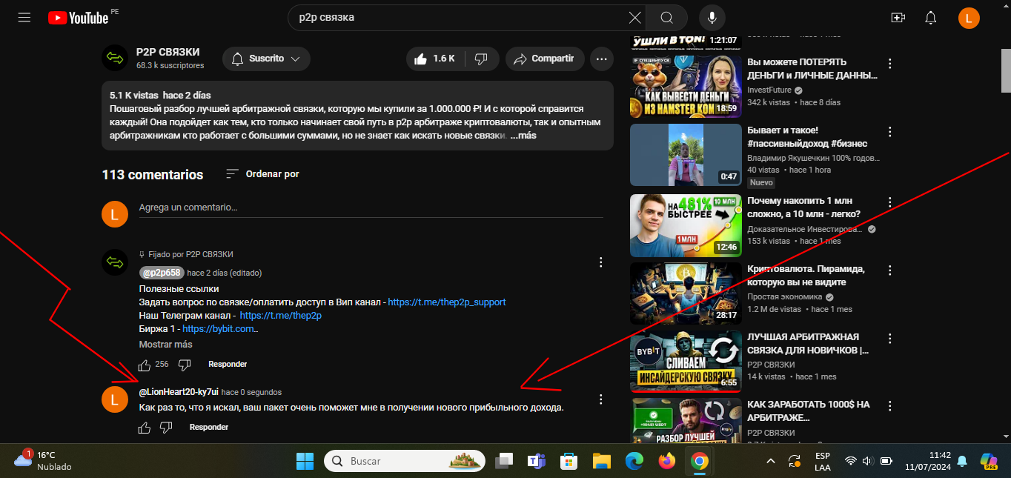Viewport: 1011px width, 478px height.
Task: Open File Explorer from taskbar
Action: click(x=601, y=461)
